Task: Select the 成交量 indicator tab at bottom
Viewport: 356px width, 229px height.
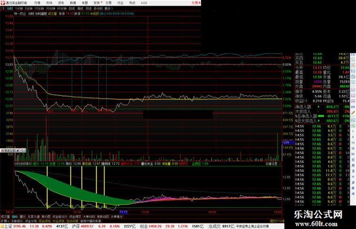Action: [5, 217]
